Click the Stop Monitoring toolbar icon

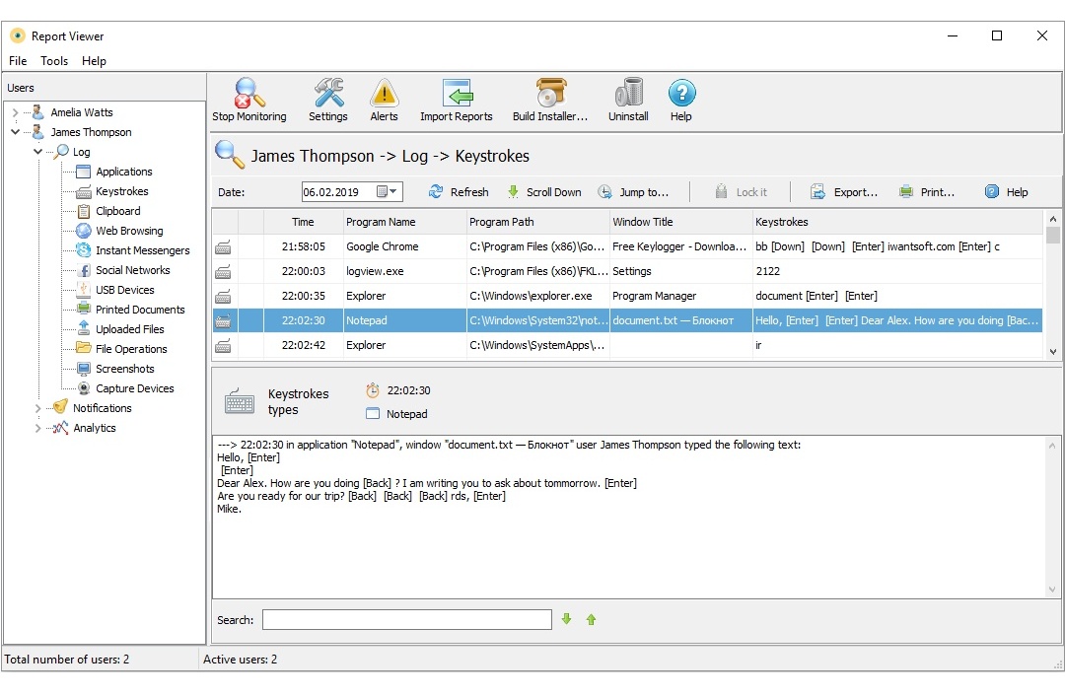(248, 99)
